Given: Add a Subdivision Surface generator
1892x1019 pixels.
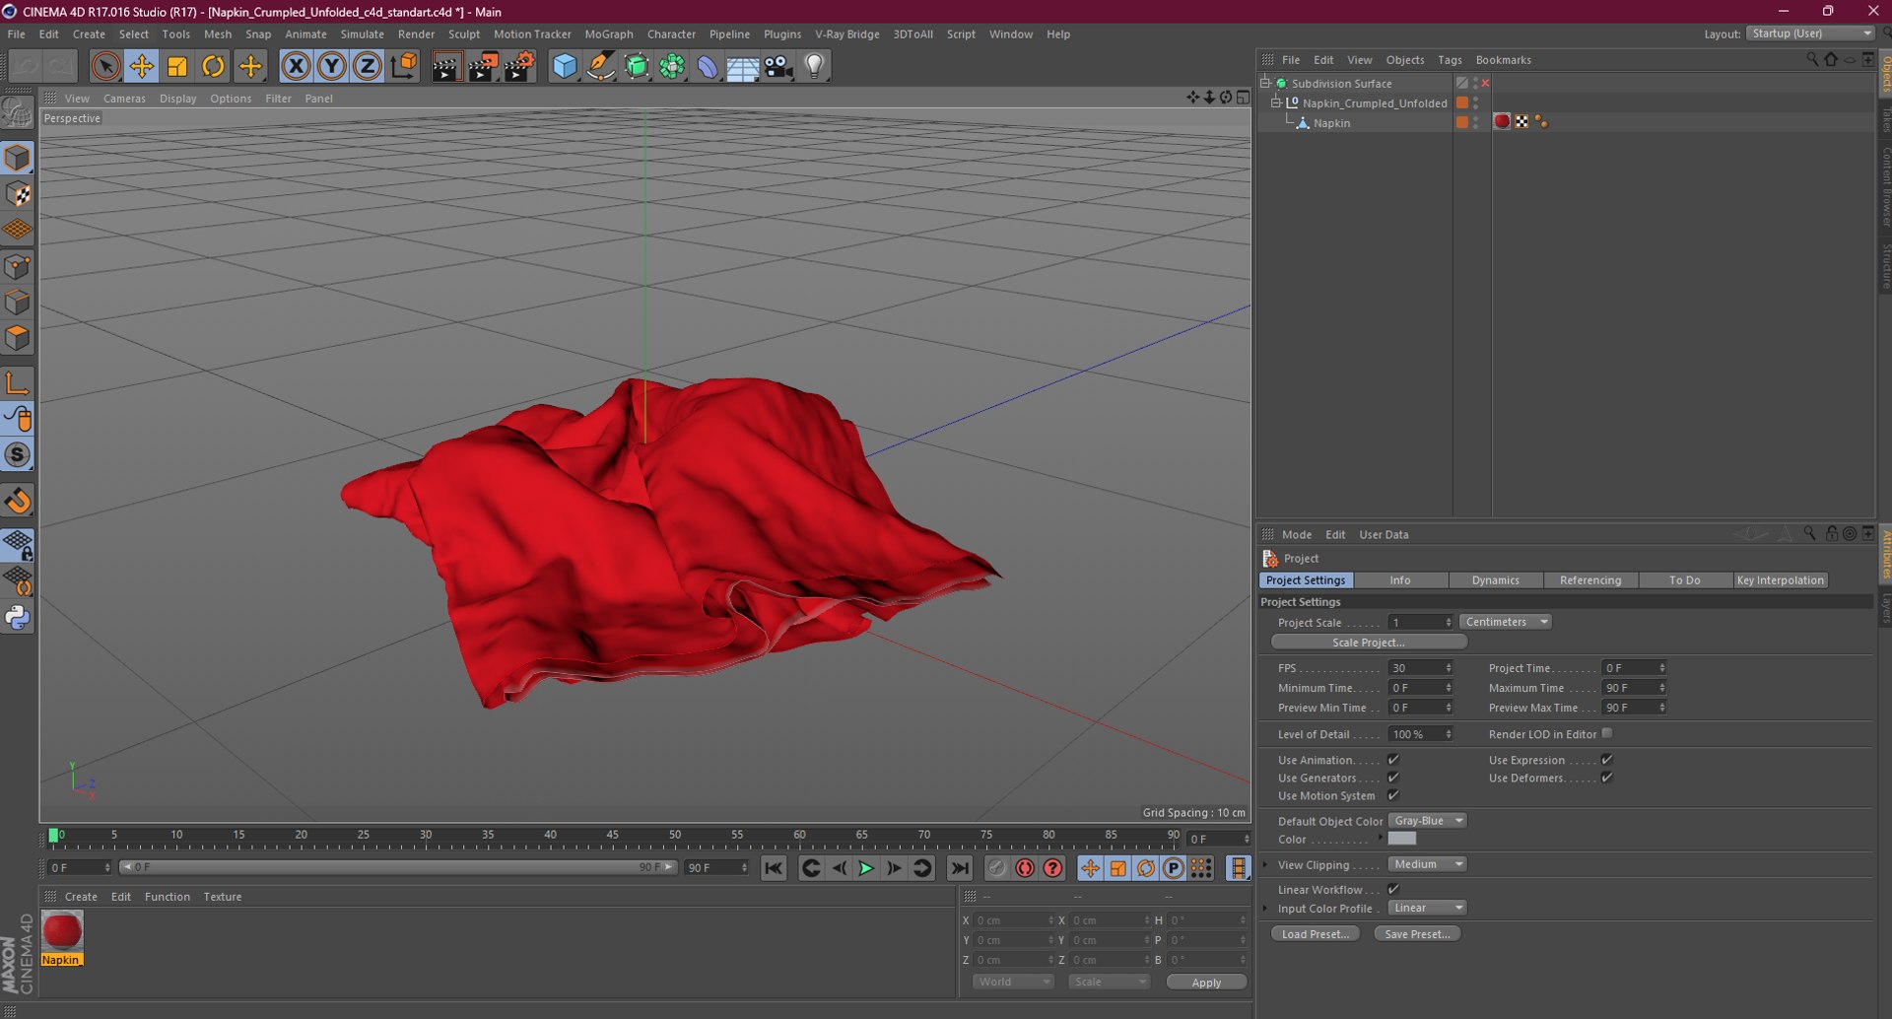Looking at the screenshot, I should tap(637, 66).
